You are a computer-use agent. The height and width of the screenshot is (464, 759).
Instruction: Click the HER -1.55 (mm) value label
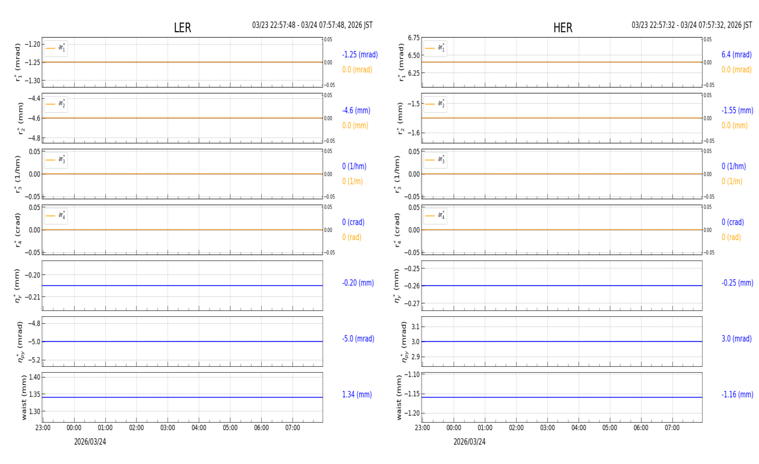point(737,111)
